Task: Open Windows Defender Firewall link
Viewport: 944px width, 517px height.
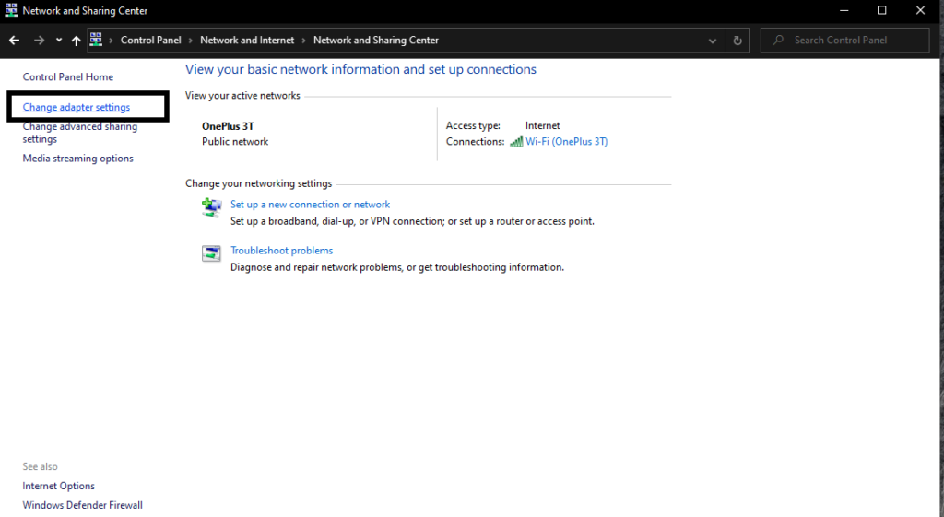Action: click(82, 505)
